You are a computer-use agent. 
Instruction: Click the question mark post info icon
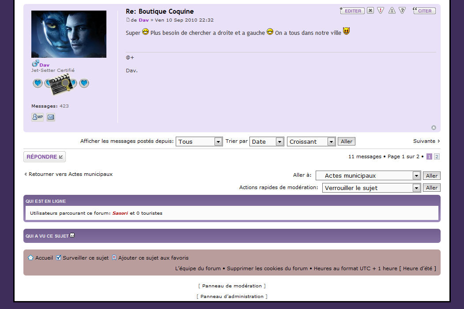402,11
